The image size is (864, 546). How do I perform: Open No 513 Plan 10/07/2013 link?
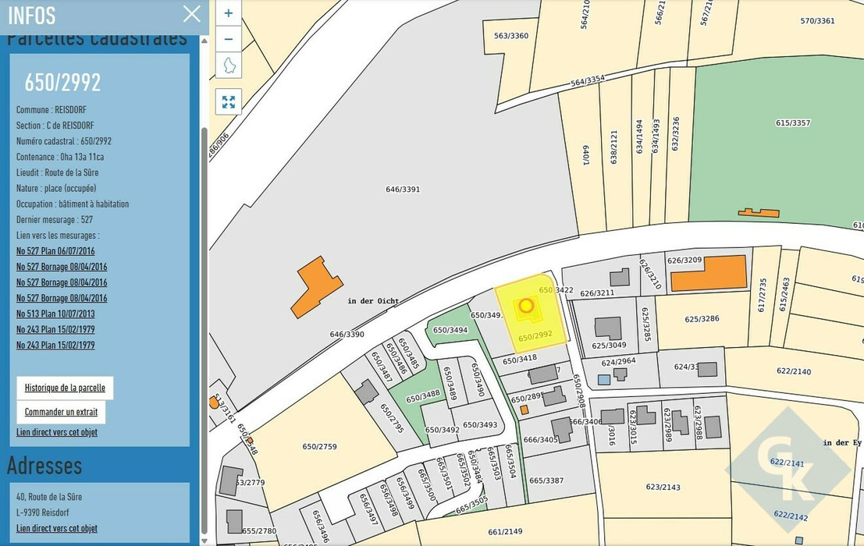pyautogui.click(x=55, y=314)
